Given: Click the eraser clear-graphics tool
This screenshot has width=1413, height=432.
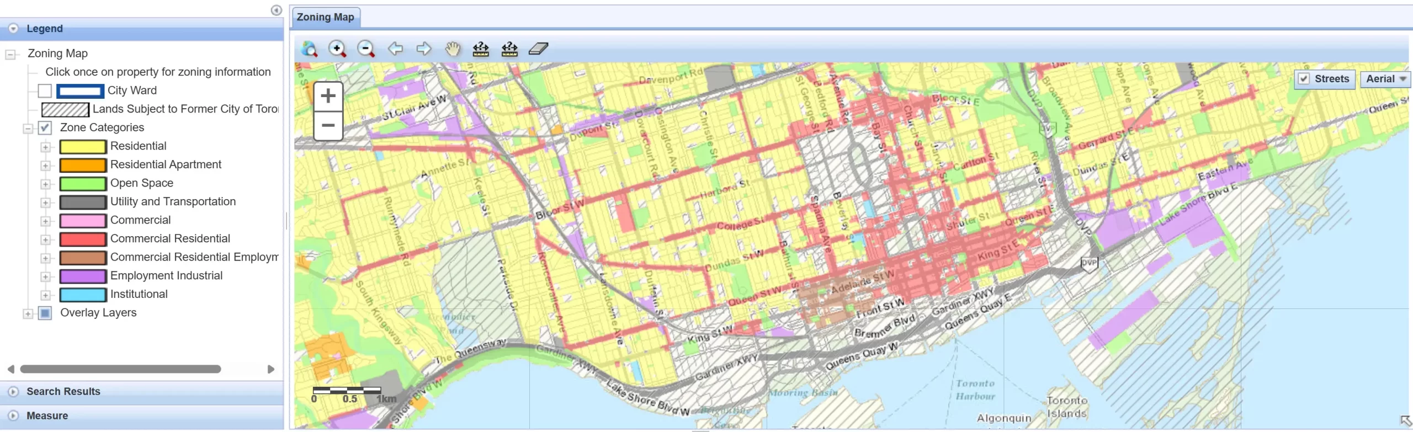Looking at the screenshot, I should (538, 49).
